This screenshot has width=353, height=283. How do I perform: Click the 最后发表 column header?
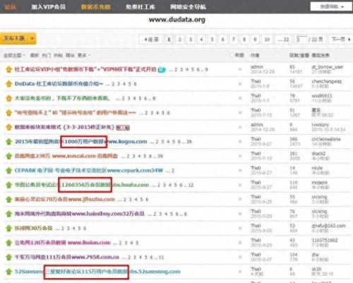tap(321, 55)
